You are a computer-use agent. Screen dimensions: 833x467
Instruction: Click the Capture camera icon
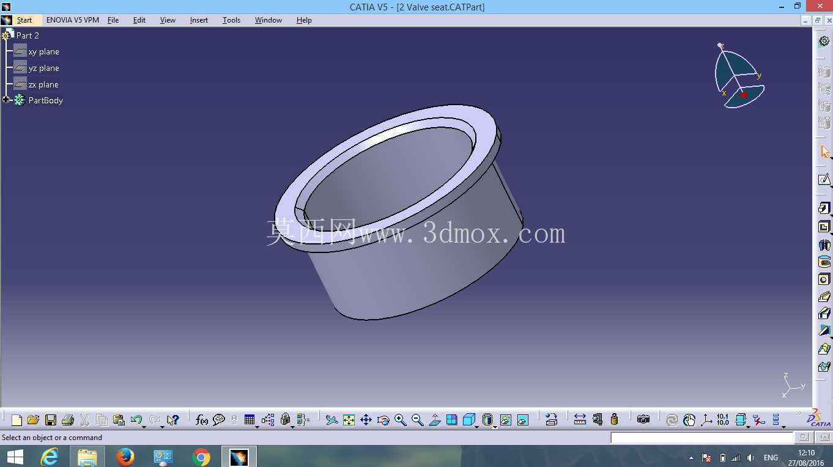click(x=643, y=420)
